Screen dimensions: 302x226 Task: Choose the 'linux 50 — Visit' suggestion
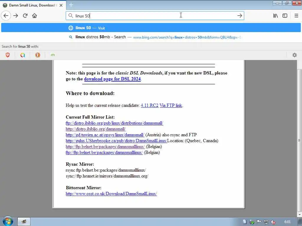click(151, 28)
